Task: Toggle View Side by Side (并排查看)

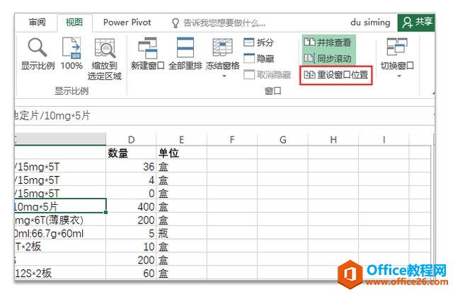Action: point(328,42)
